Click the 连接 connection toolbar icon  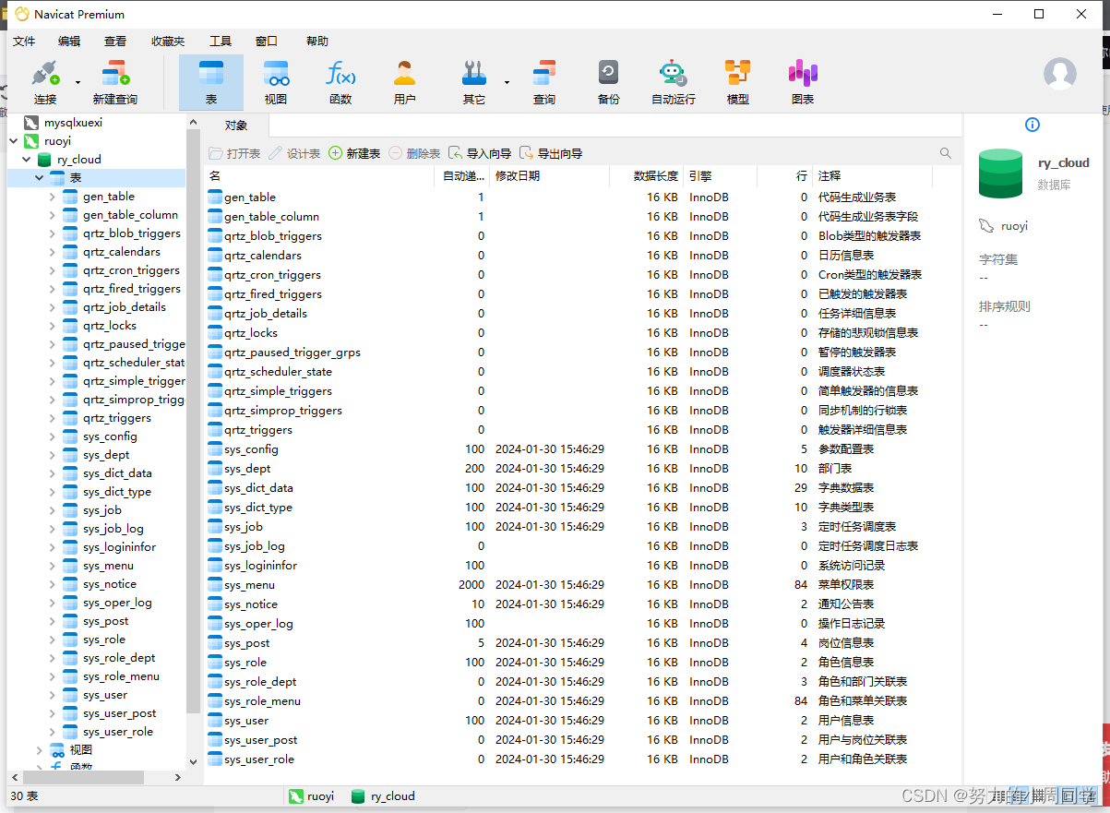click(44, 82)
